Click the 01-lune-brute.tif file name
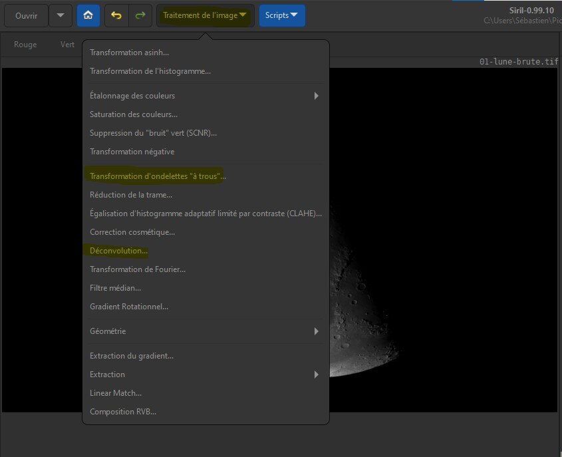 tap(519, 62)
